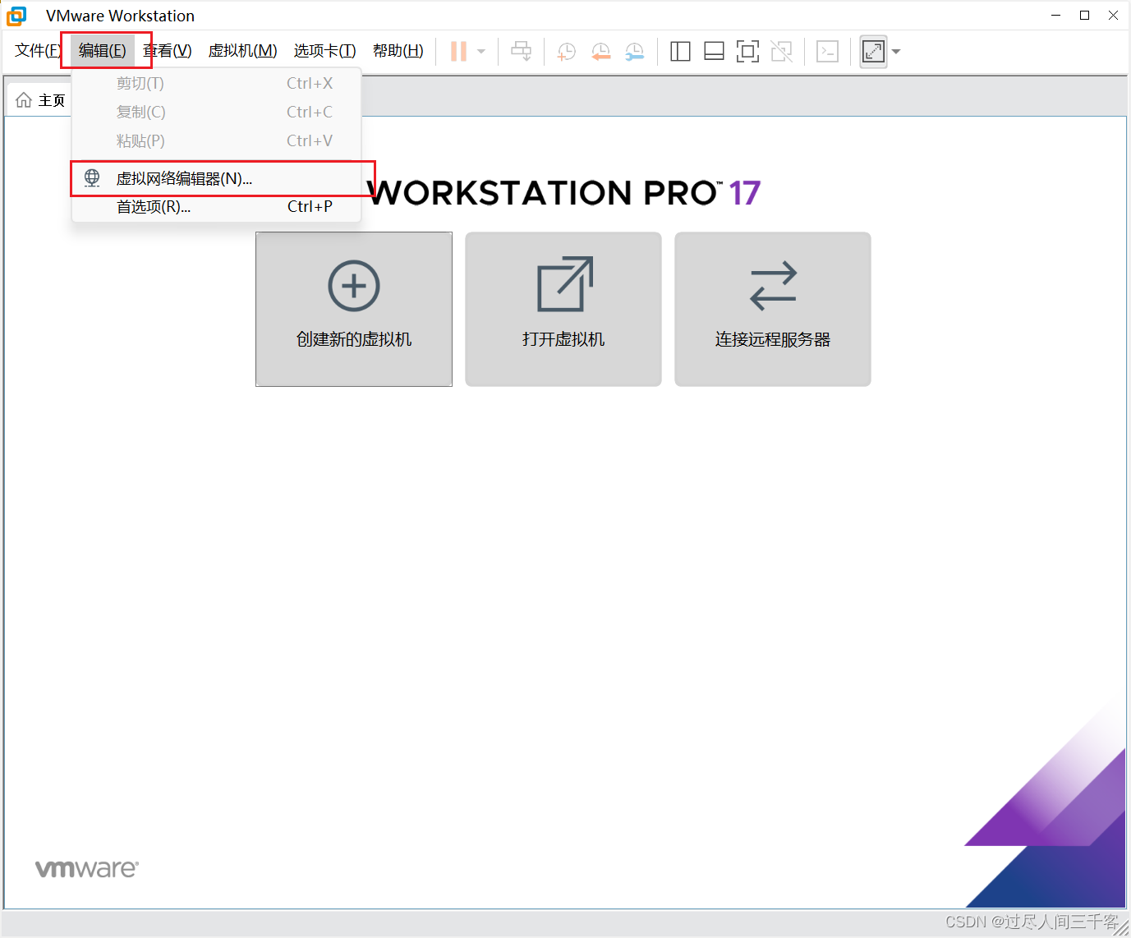Open the console view icon
The height and width of the screenshot is (938, 1131).
point(828,52)
